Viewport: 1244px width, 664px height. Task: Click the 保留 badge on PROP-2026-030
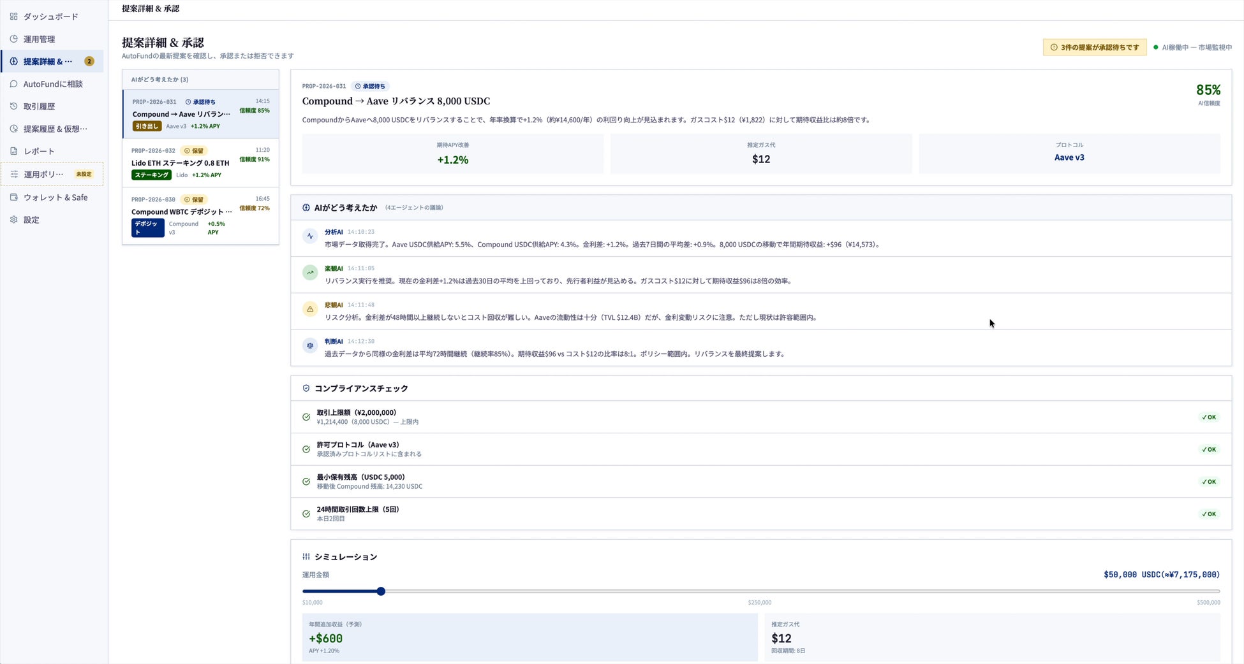(193, 199)
